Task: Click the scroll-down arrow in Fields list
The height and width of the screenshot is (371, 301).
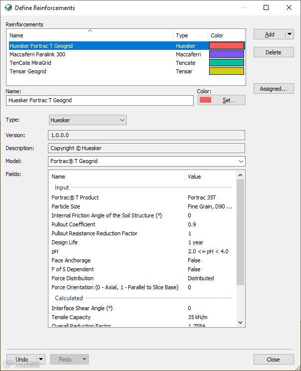Action: point(240,323)
